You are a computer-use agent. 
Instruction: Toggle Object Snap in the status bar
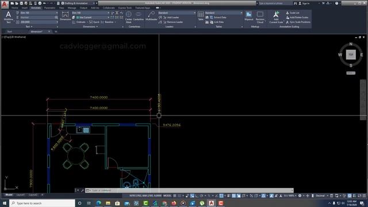coord(221,195)
